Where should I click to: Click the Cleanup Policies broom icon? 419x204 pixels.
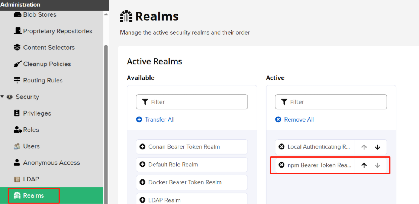pos(17,64)
